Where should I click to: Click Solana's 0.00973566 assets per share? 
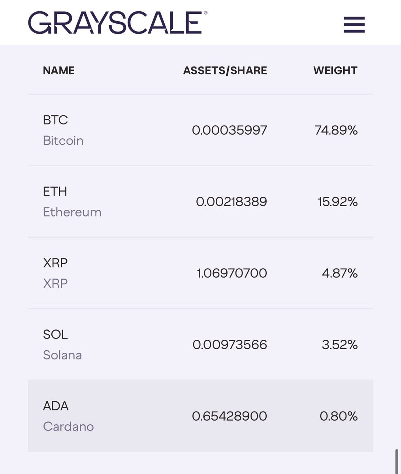(x=230, y=345)
